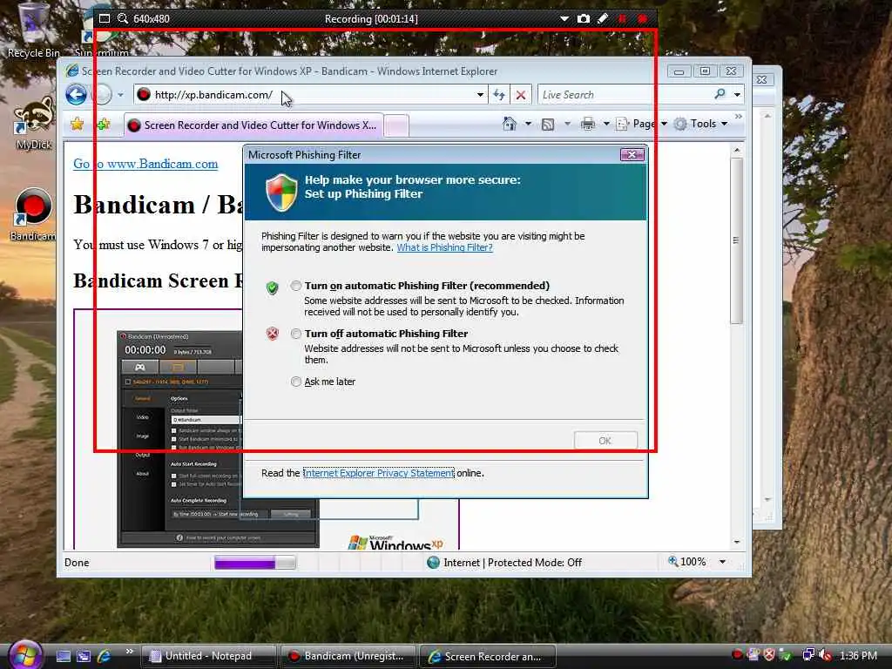Open Recent Pages dropdown beside Forward button
The image size is (892, 669).
(x=120, y=95)
